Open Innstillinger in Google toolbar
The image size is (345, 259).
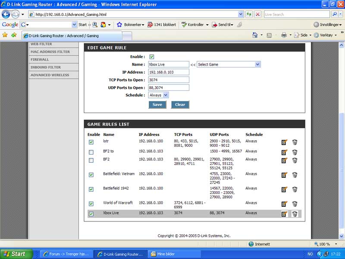327,25
